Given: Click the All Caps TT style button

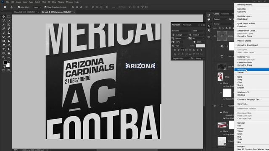Looking at the screenshot, I should point(182,50).
